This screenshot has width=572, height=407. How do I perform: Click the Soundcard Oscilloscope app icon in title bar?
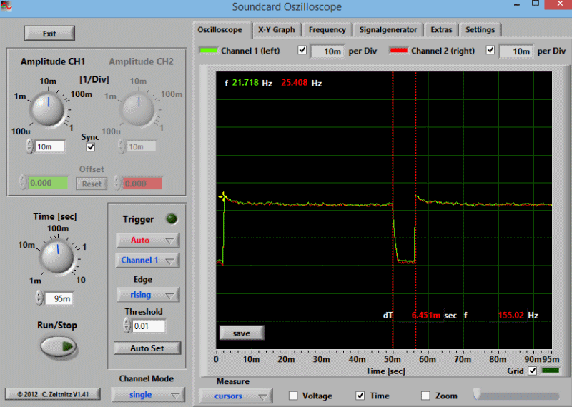pos(6,6)
